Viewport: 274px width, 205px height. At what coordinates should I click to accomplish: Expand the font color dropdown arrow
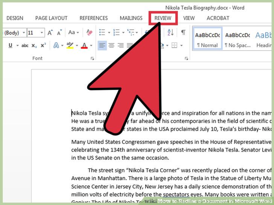click(x=91, y=45)
